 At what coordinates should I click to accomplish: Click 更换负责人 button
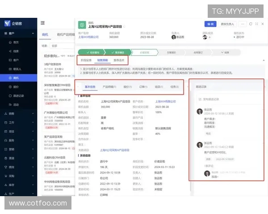[227, 24]
